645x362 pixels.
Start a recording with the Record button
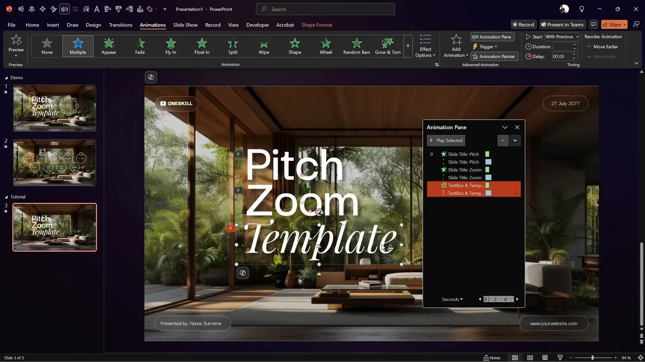pyautogui.click(x=524, y=24)
